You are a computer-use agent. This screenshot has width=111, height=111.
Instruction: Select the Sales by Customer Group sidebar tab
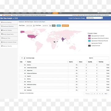[9, 42]
